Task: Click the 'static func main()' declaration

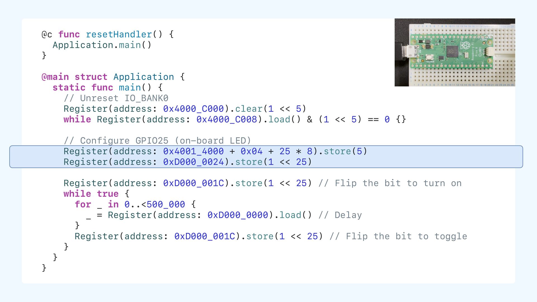Action: pos(102,88)
